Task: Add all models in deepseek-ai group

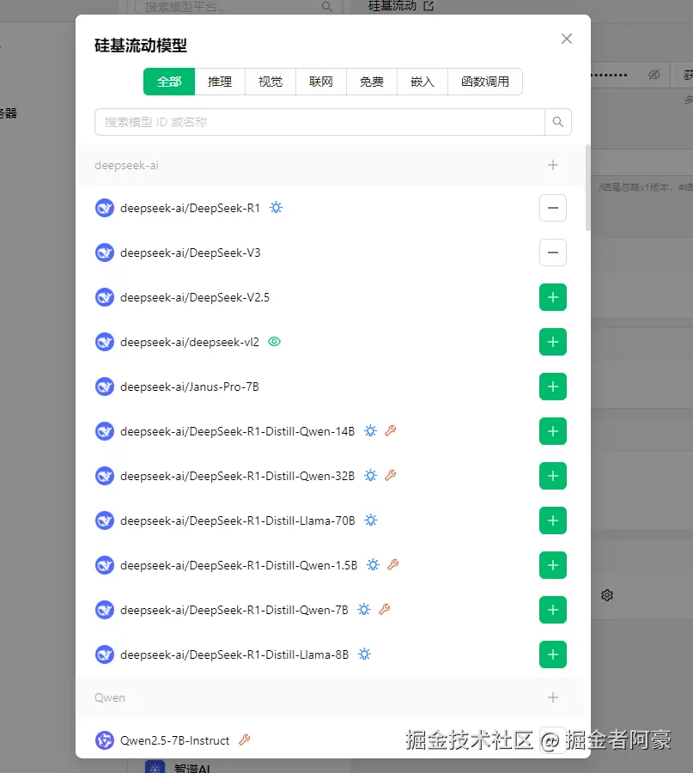Action: click(553, 165)
